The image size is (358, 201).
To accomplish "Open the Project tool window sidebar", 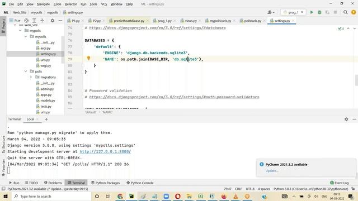I will (x=3, y=26).
